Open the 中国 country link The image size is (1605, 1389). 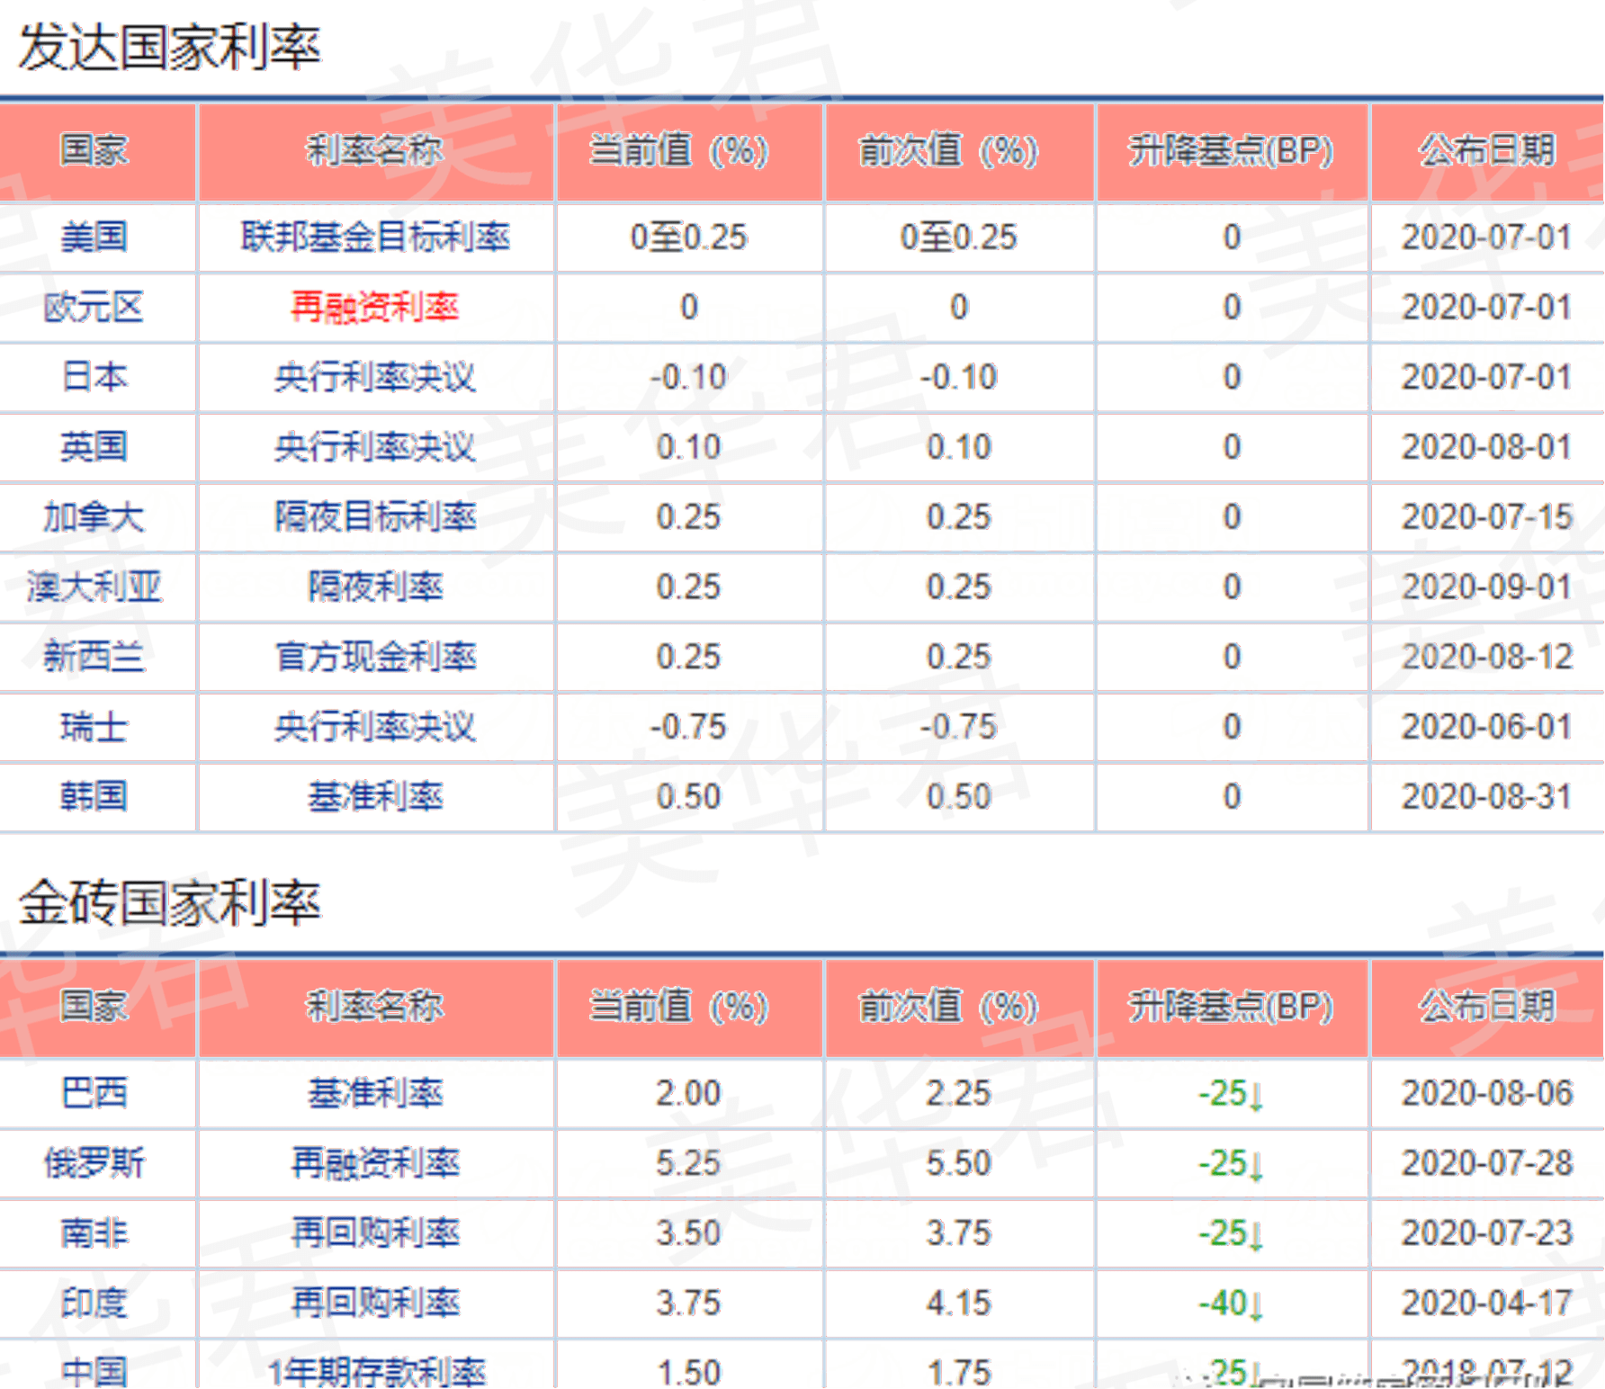point(94,1373)
